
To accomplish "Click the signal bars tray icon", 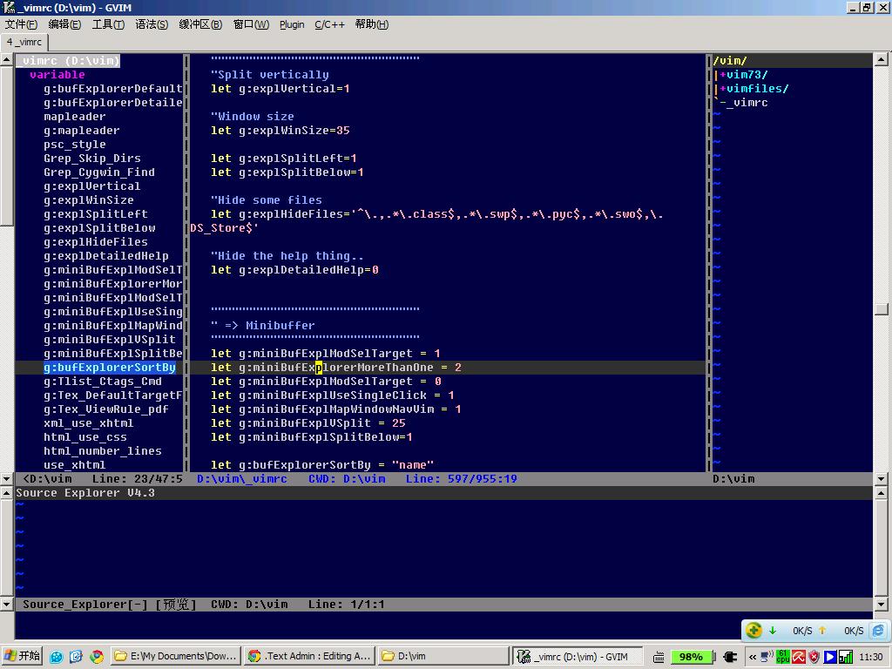I will (x=845, y=657).
